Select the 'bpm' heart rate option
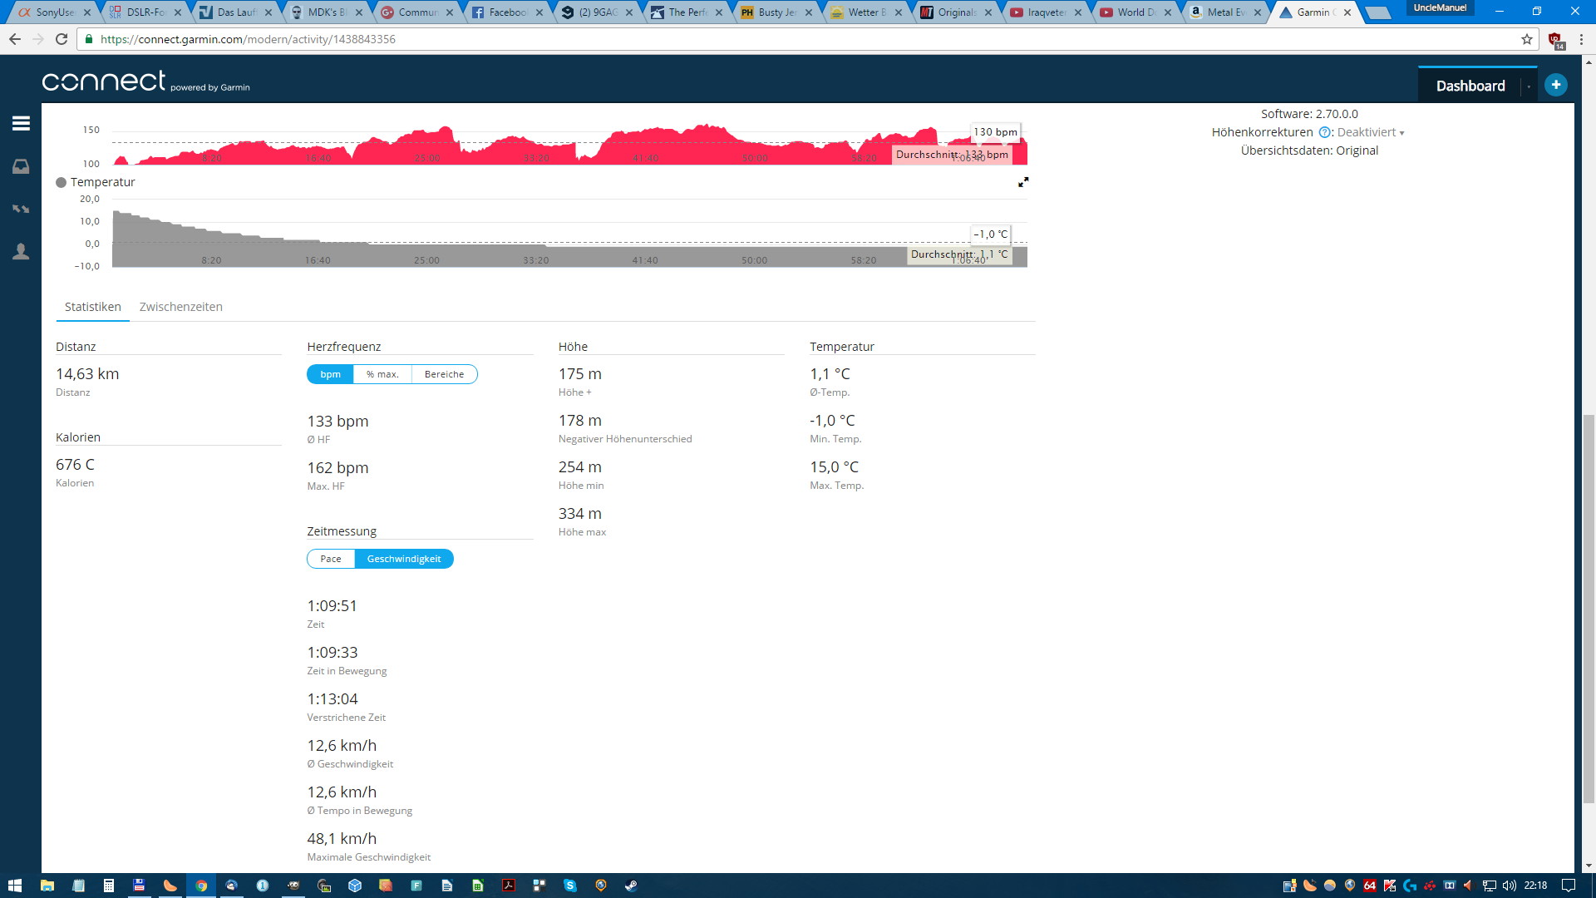Image resolution: width=1596 pixels, height=898 pixels. (330, 374)
